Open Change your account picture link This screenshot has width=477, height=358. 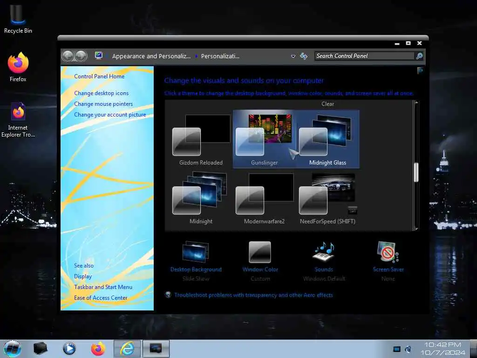(110, 115)
